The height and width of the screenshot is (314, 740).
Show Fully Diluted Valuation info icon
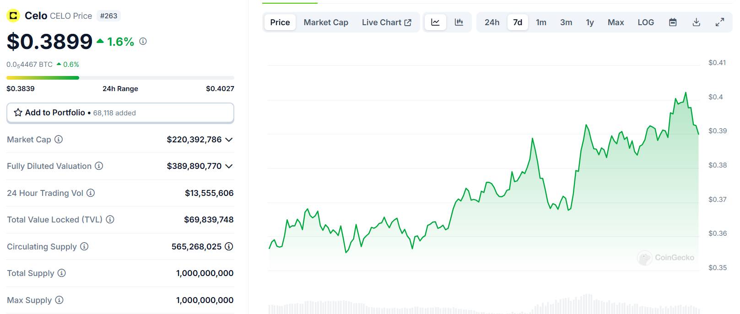(99, 166)
